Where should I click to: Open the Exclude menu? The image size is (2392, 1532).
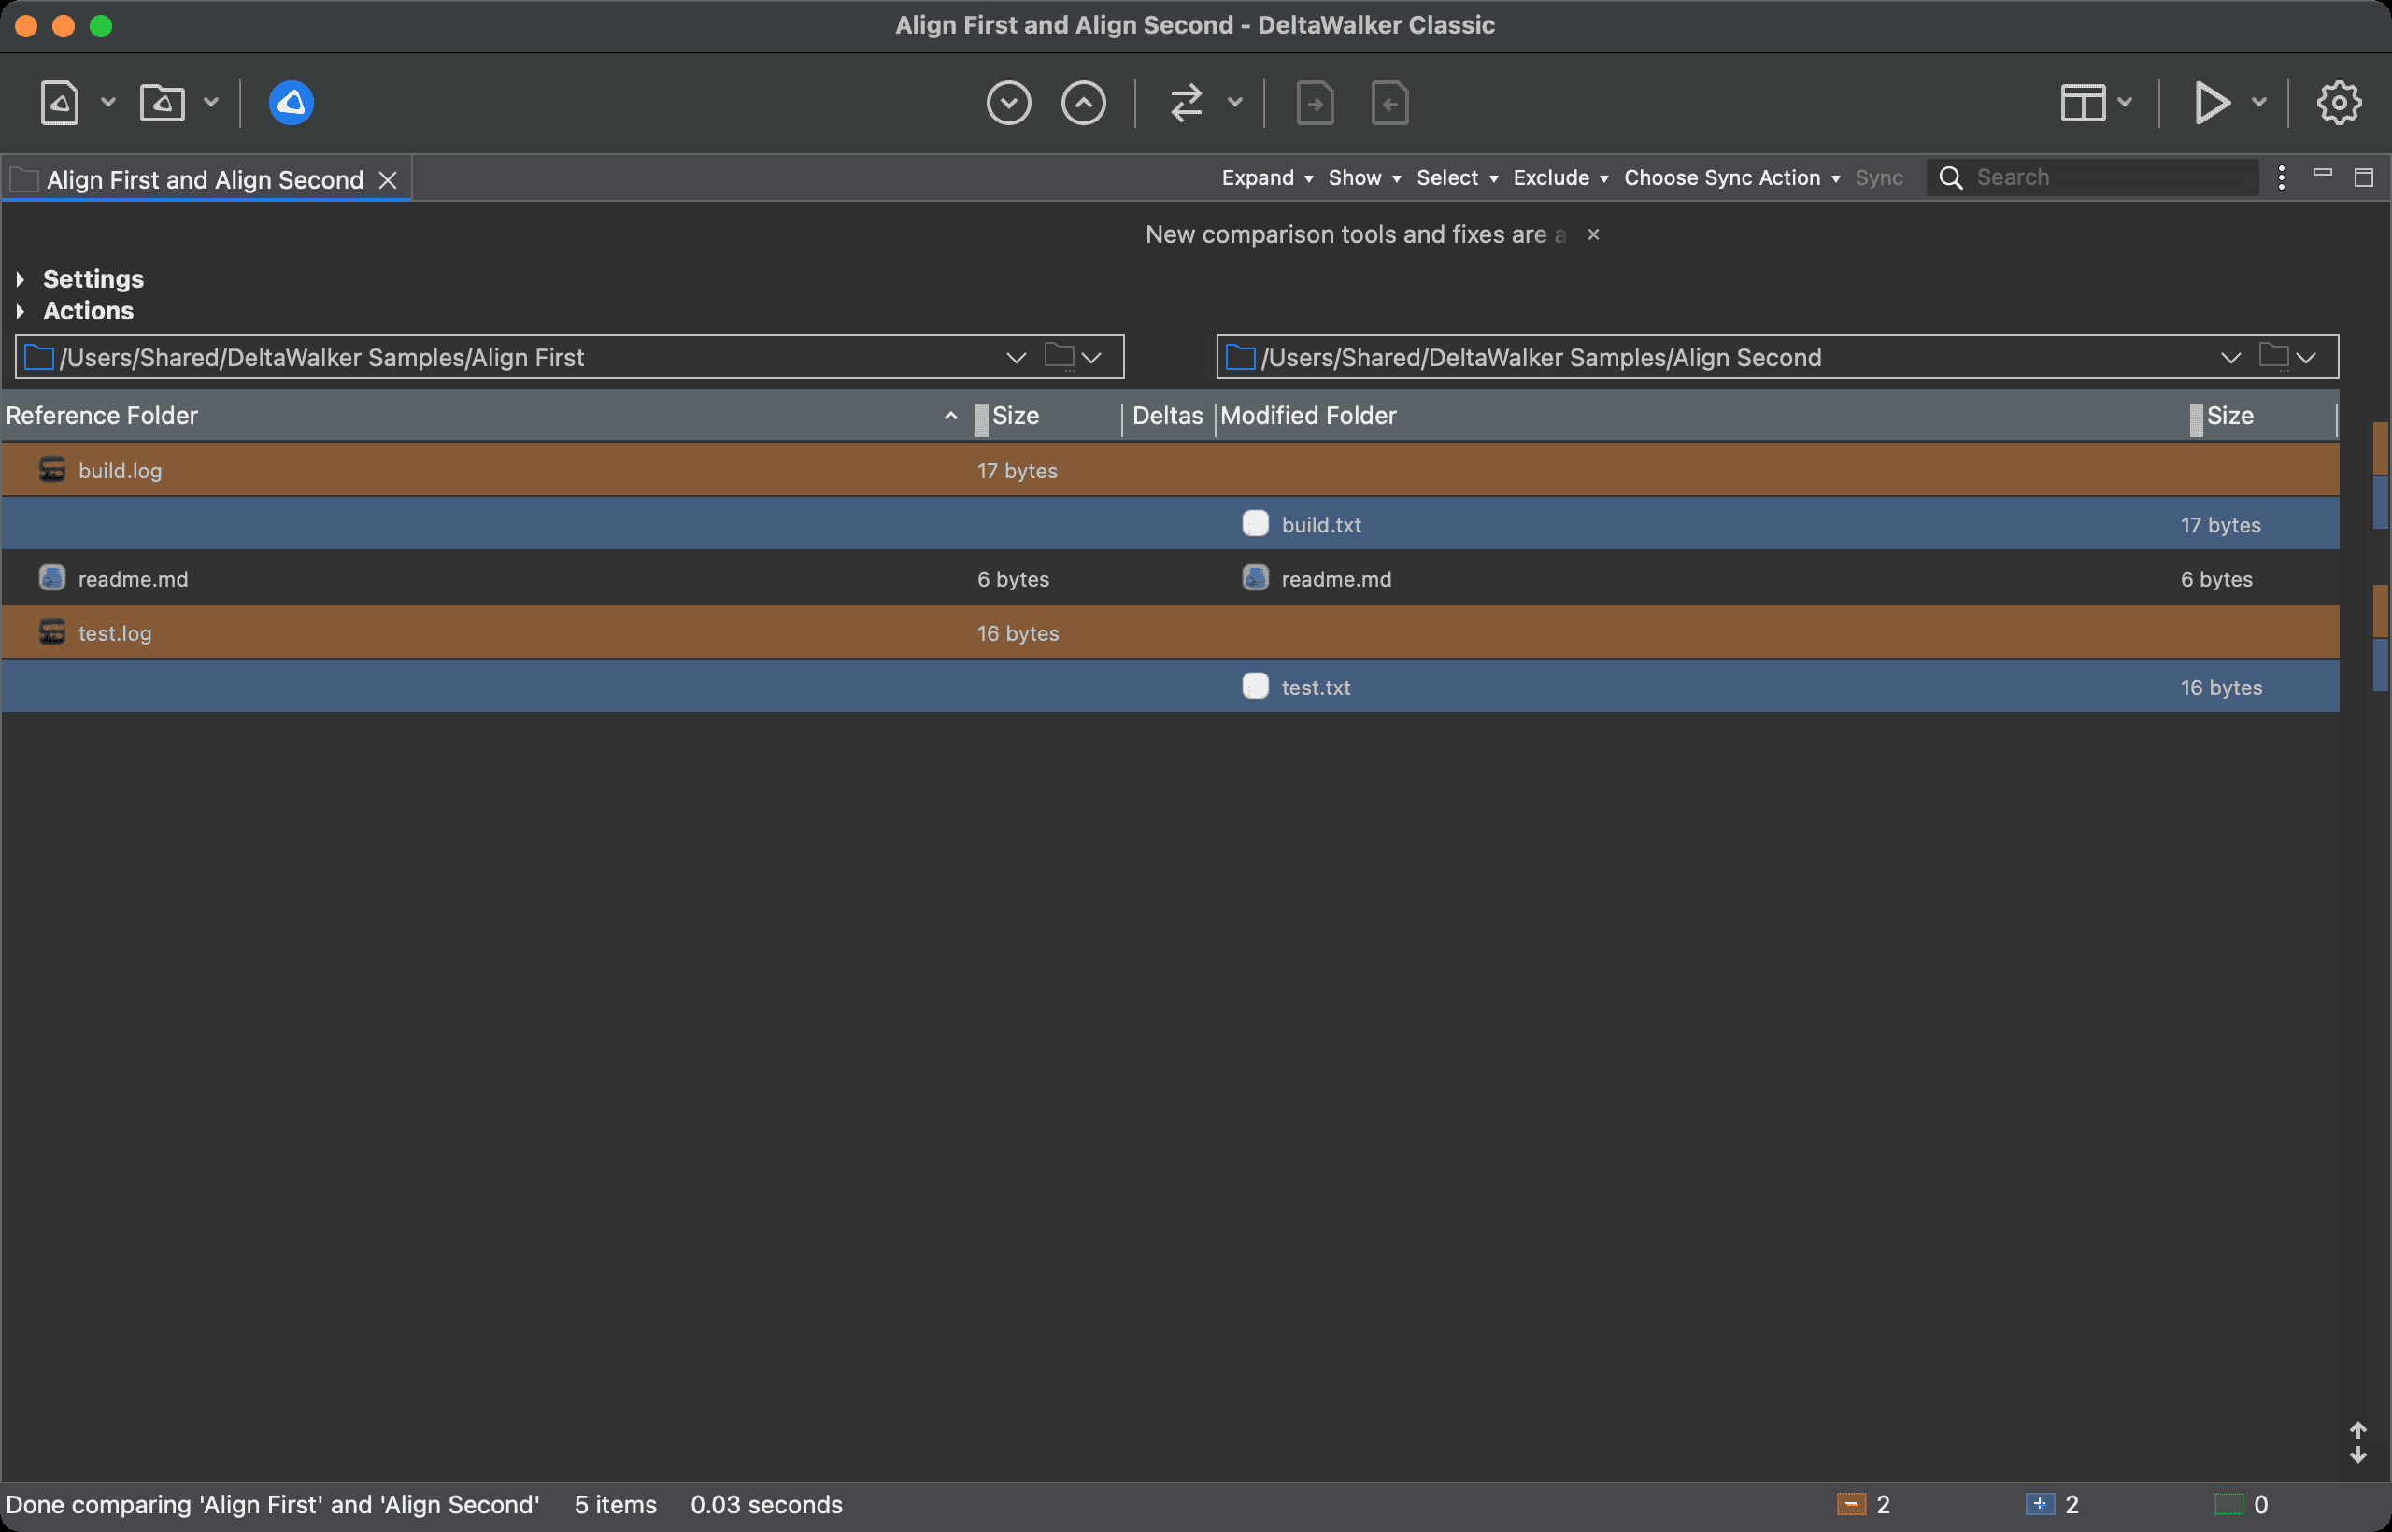pyautogui.click(x=1560, y=178)
